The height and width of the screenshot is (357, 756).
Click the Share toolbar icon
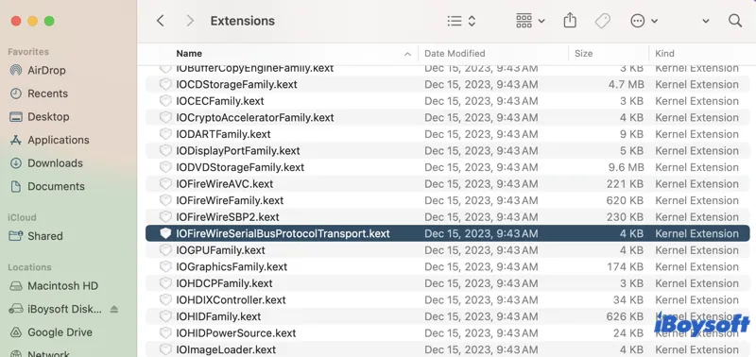570,21
